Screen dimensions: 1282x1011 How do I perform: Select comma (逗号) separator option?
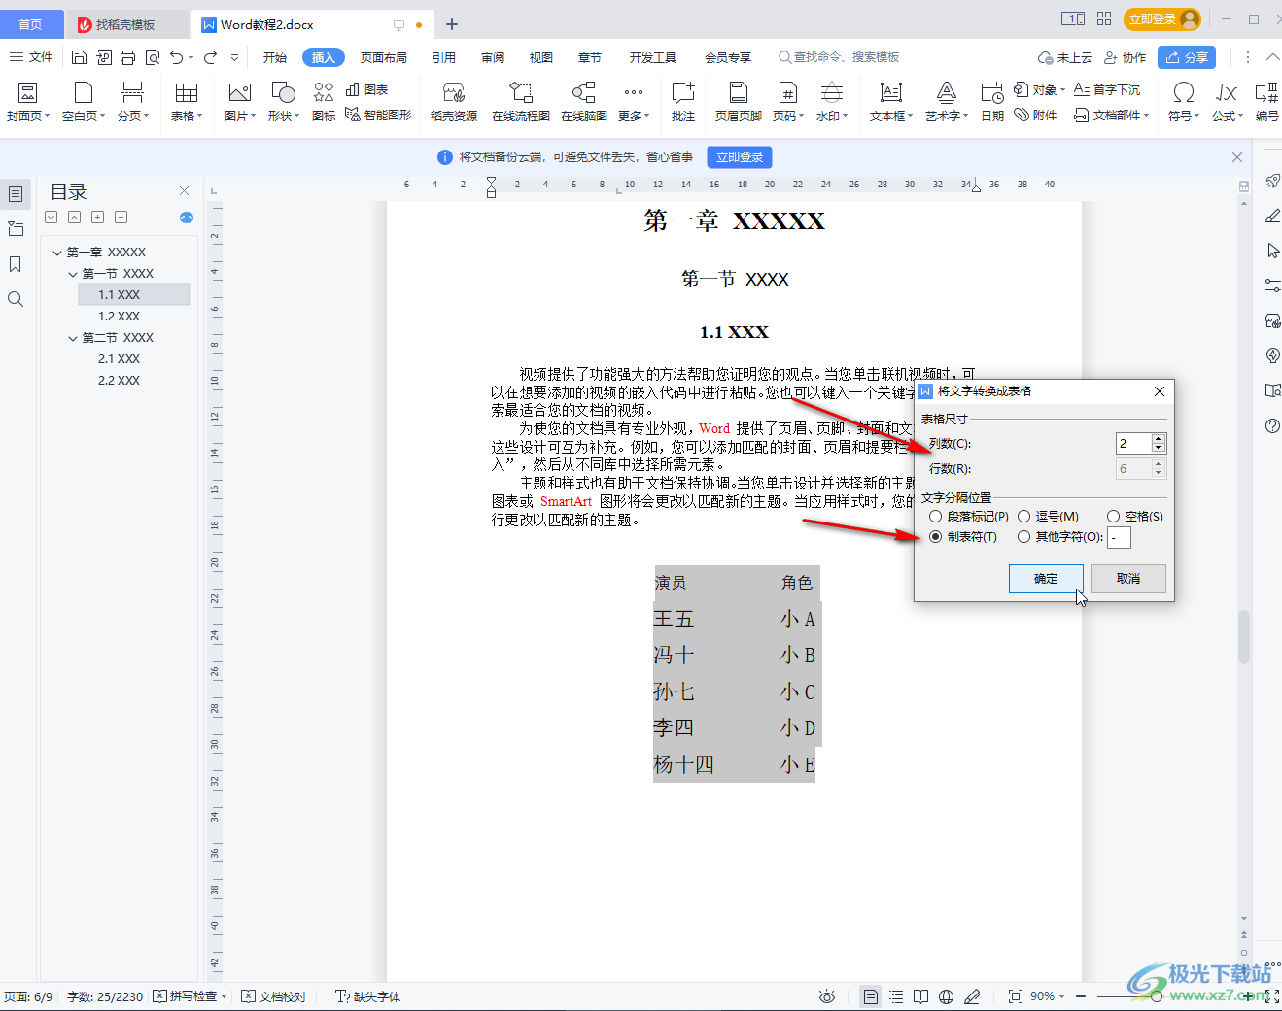1048,517
